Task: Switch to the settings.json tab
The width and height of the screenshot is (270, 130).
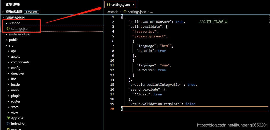Action: point(120,5)
